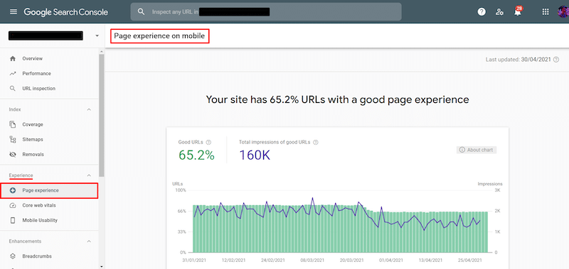This screenshot has height=269, width=569.
Task: Collapse the Index section
Action: click(x=89, y=109)
